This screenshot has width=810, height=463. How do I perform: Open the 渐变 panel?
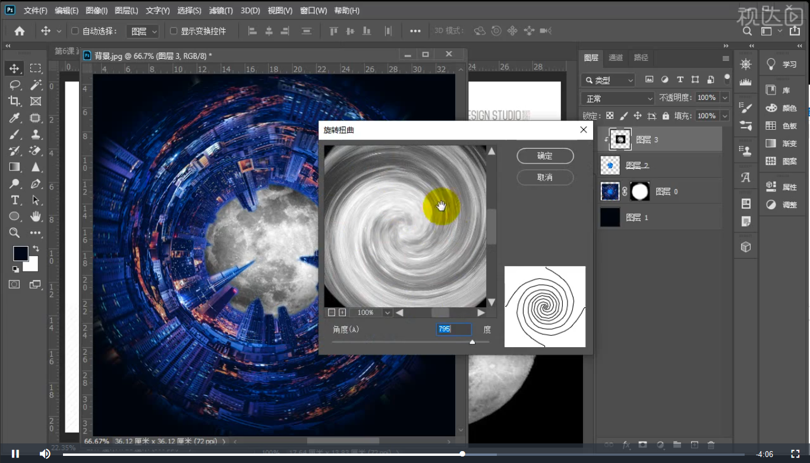click(781, 144)
